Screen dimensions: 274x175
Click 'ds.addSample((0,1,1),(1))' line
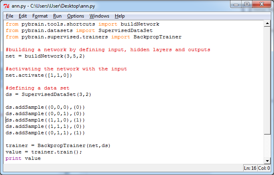coord(45,133)
